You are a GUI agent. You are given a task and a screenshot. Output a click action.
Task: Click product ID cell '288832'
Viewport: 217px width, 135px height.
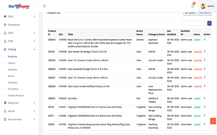(x=52, y=99)
